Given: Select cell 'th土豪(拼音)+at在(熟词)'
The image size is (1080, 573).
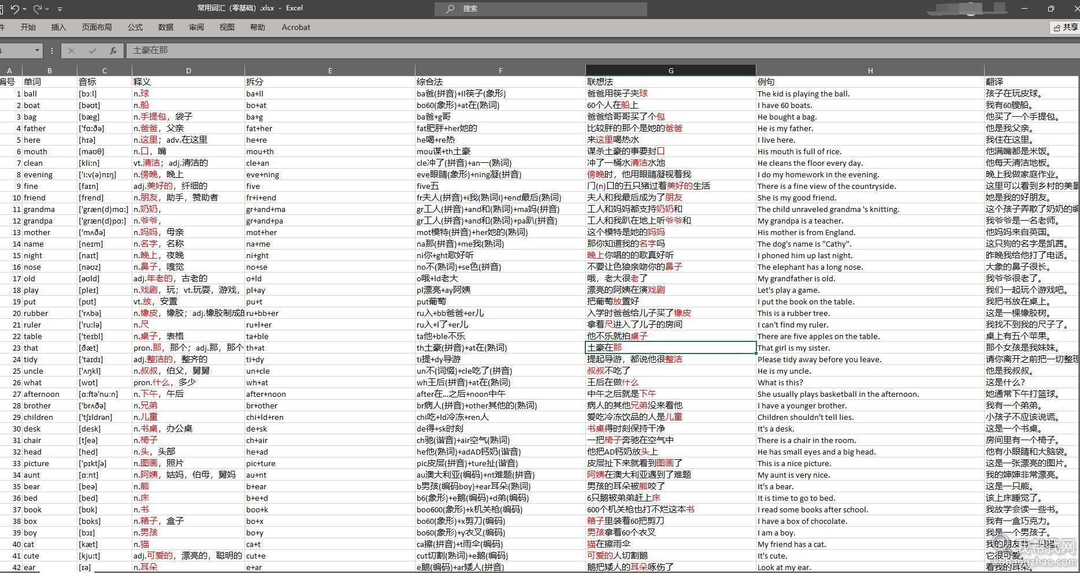Looking at the screenshot, I should point(500,348).
